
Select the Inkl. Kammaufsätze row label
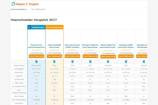pos(19,100)
